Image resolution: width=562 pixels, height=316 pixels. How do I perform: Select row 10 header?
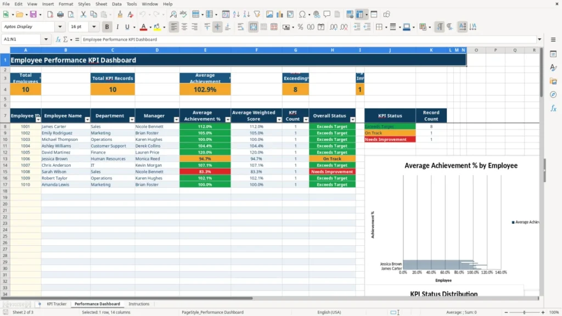coord(5,139)
